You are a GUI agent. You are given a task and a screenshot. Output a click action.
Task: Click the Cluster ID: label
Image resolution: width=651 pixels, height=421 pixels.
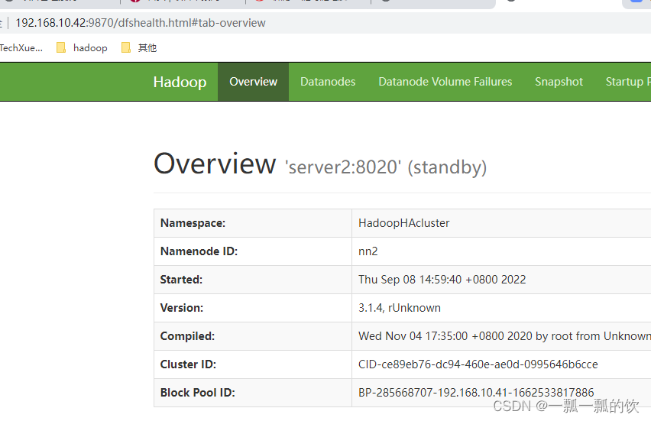point(188,364)
